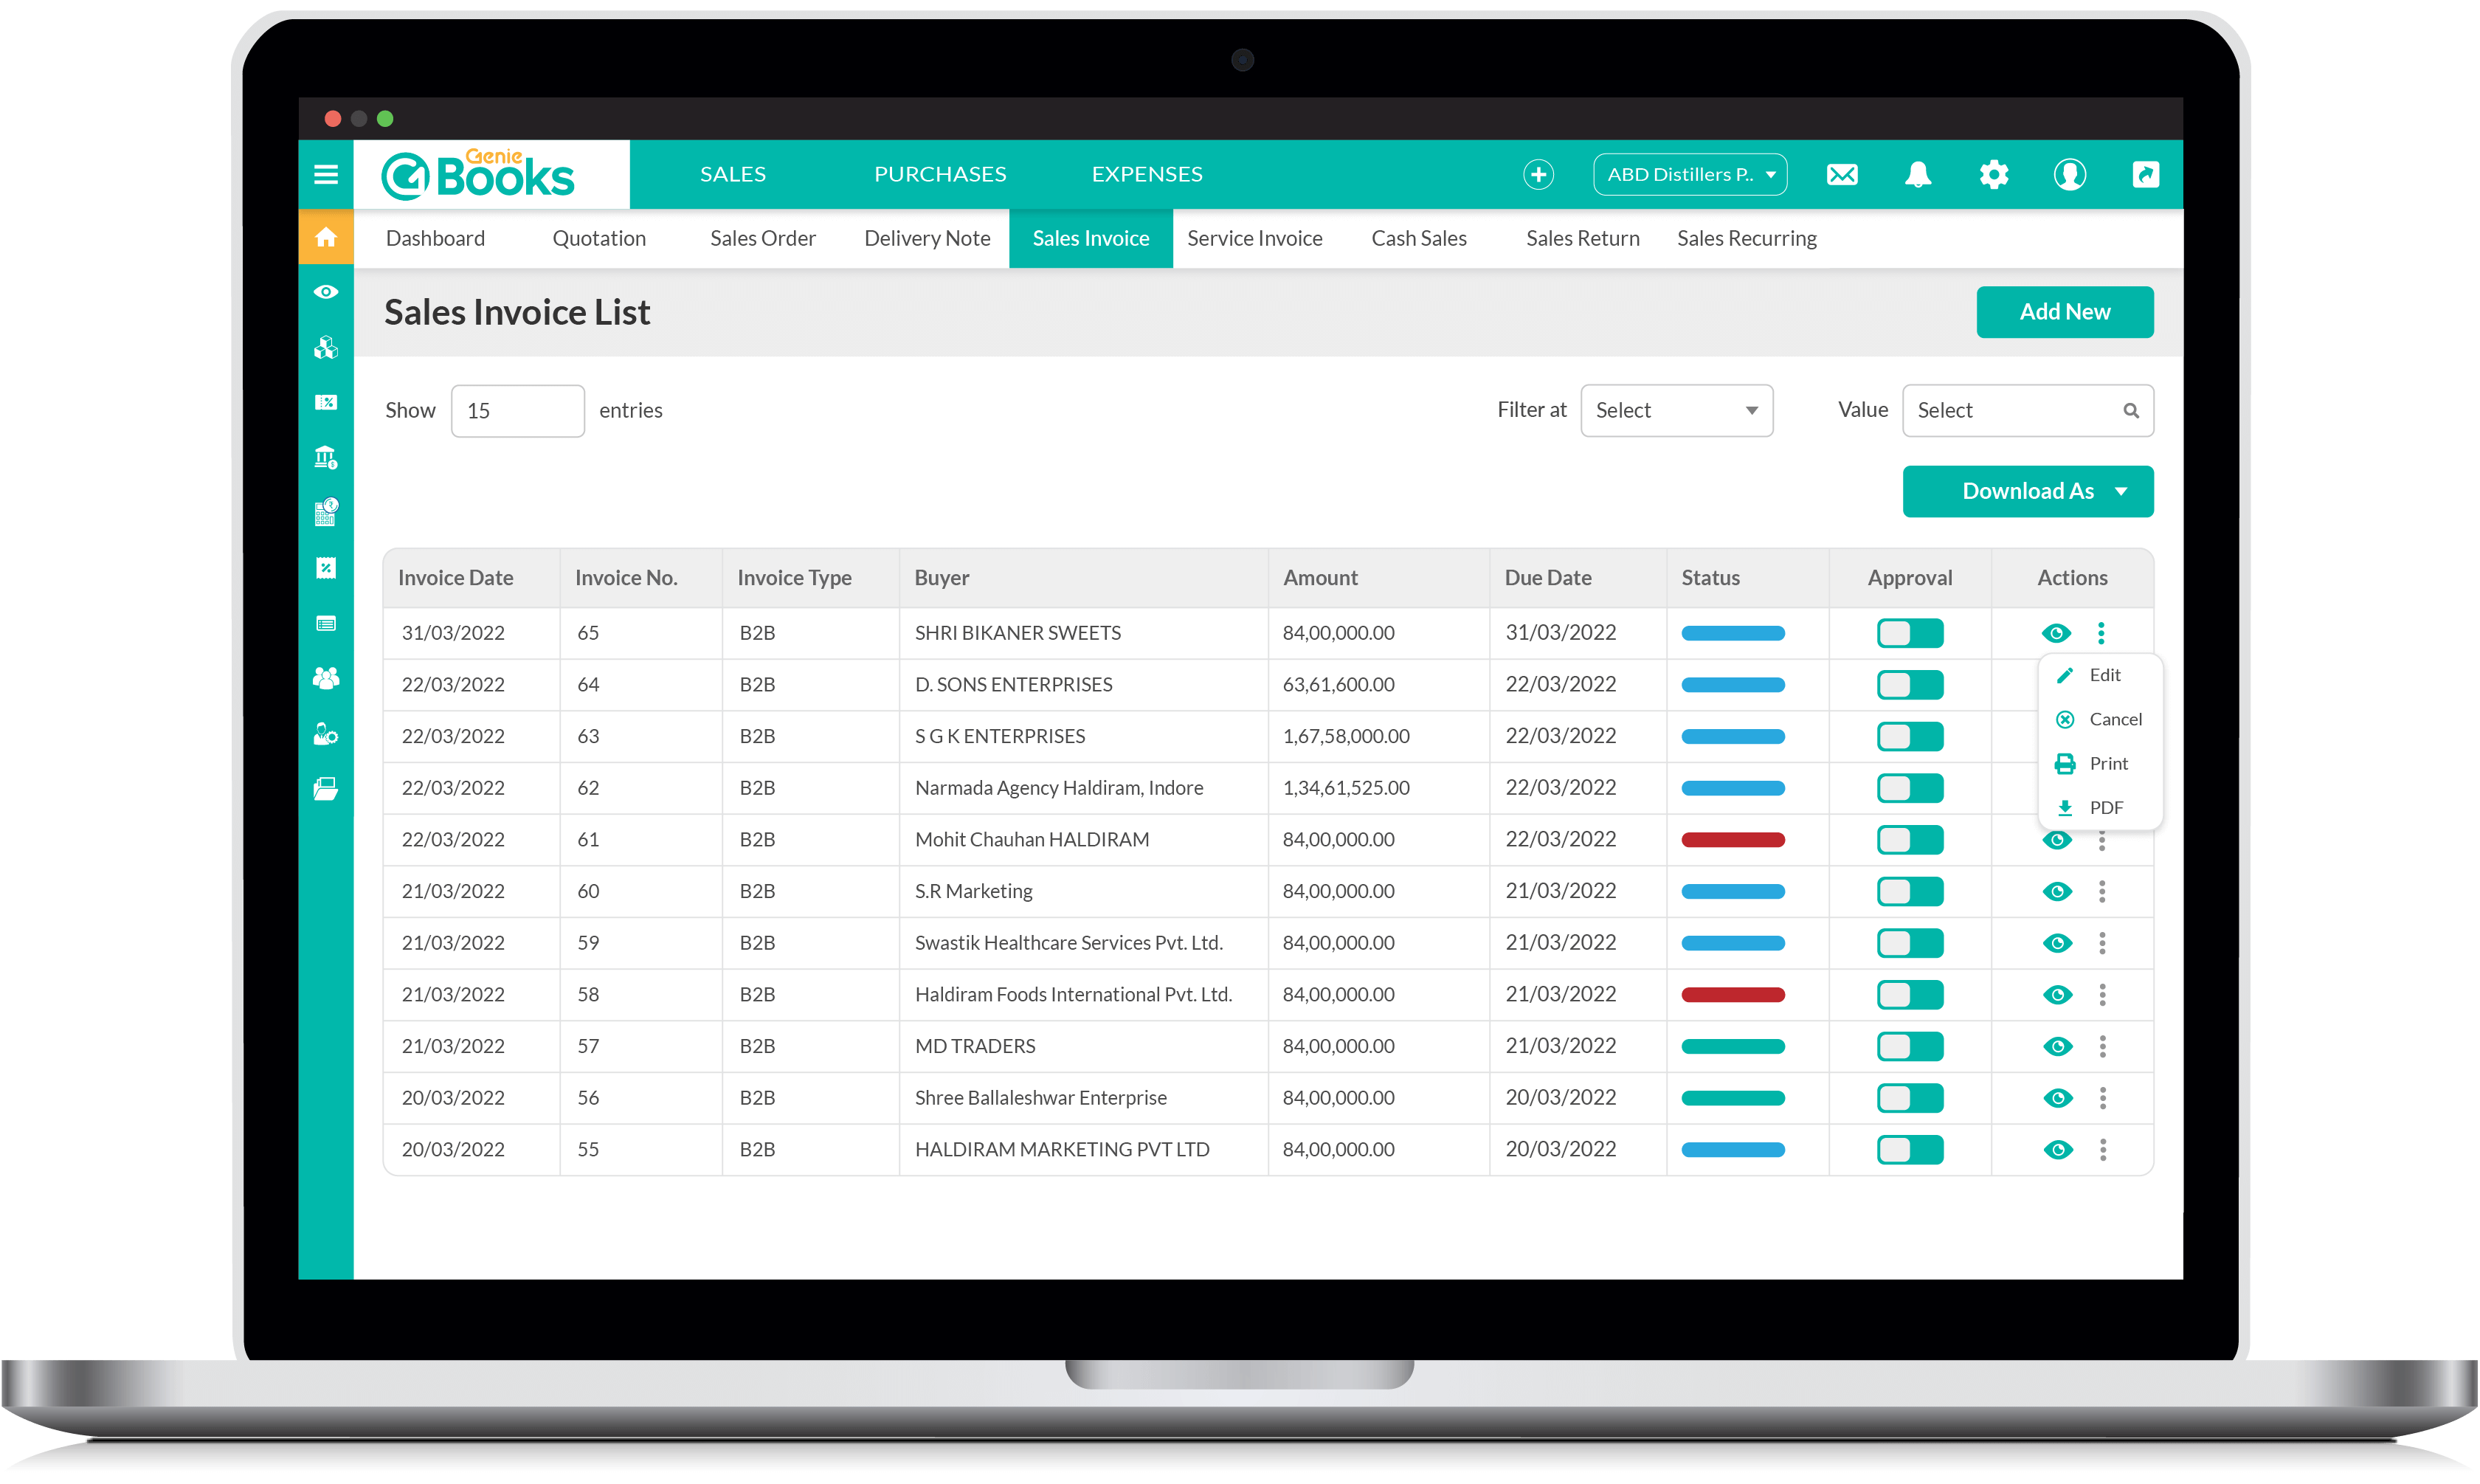Click the Show entries input field

(517, 410)
